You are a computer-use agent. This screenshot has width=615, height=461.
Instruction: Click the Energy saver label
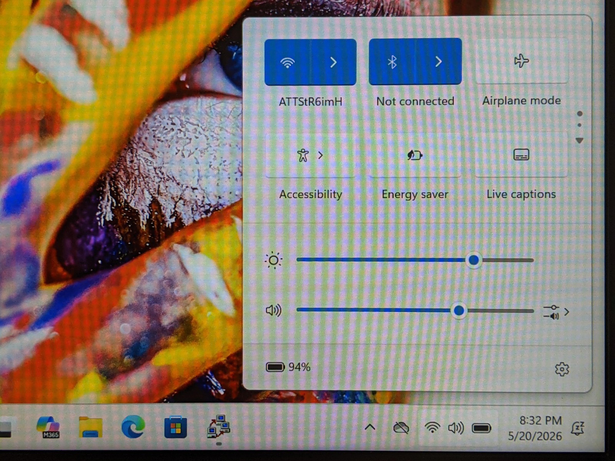(415, 194)
